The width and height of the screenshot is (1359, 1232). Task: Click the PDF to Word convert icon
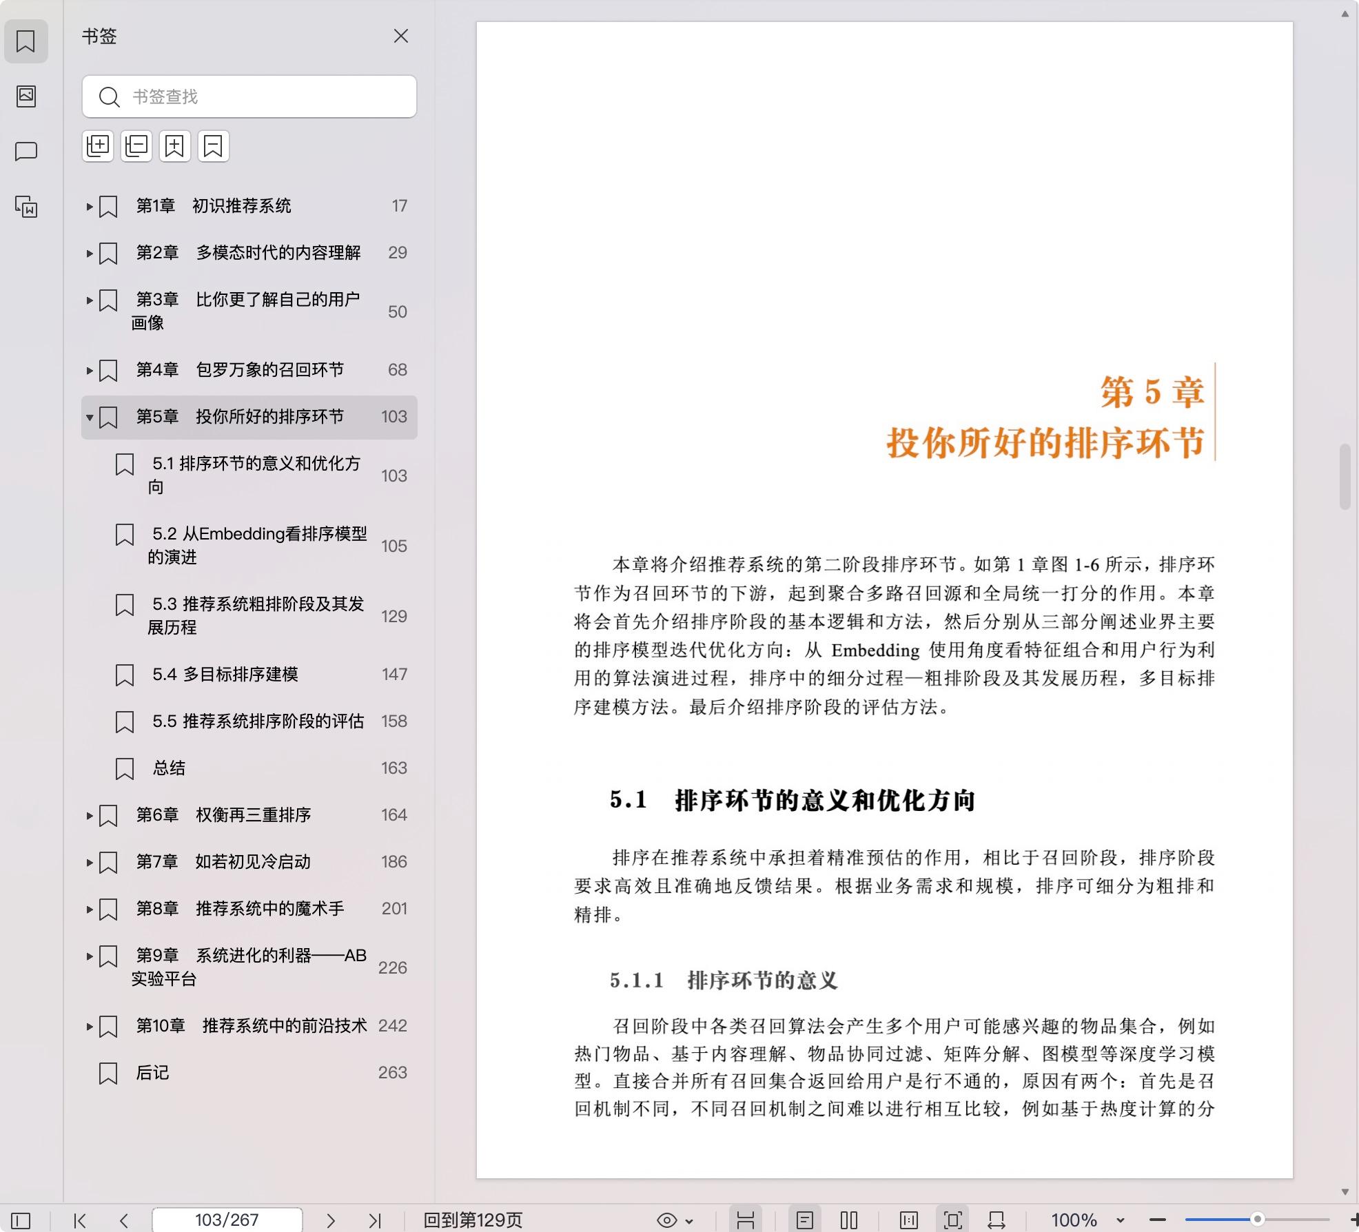pos(25,207)
